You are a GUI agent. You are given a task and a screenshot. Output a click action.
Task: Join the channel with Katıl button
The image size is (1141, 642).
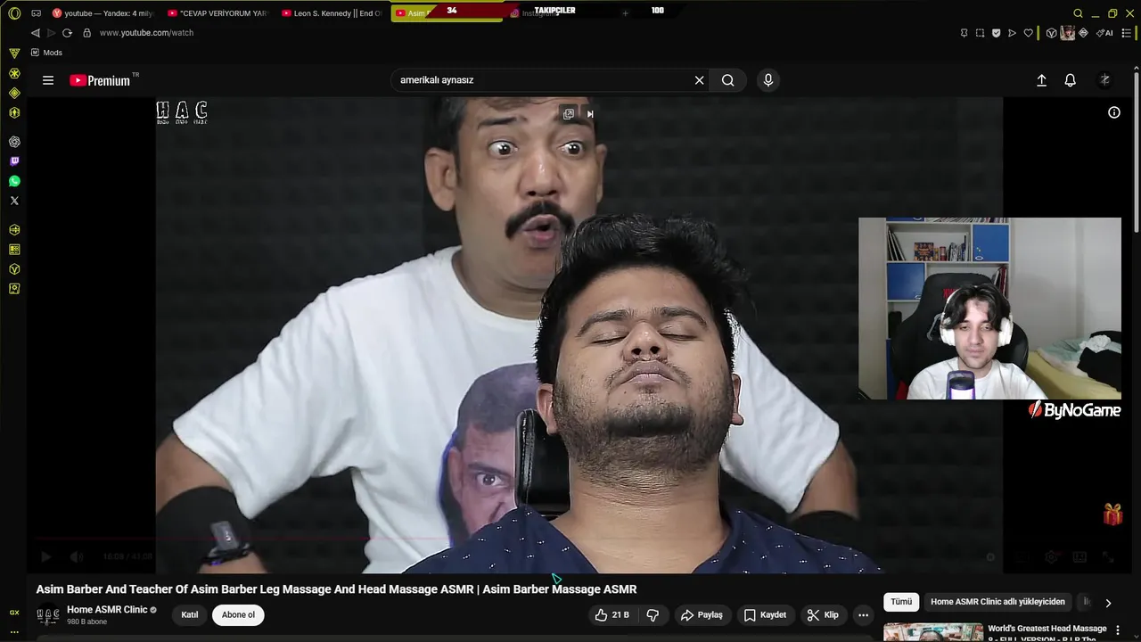190,614
